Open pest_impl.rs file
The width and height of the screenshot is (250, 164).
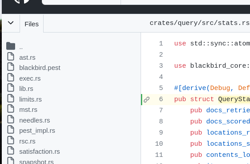[37, 131]
